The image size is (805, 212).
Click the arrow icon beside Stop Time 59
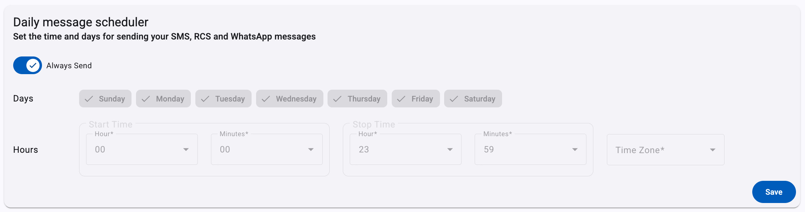click(575, 150)
